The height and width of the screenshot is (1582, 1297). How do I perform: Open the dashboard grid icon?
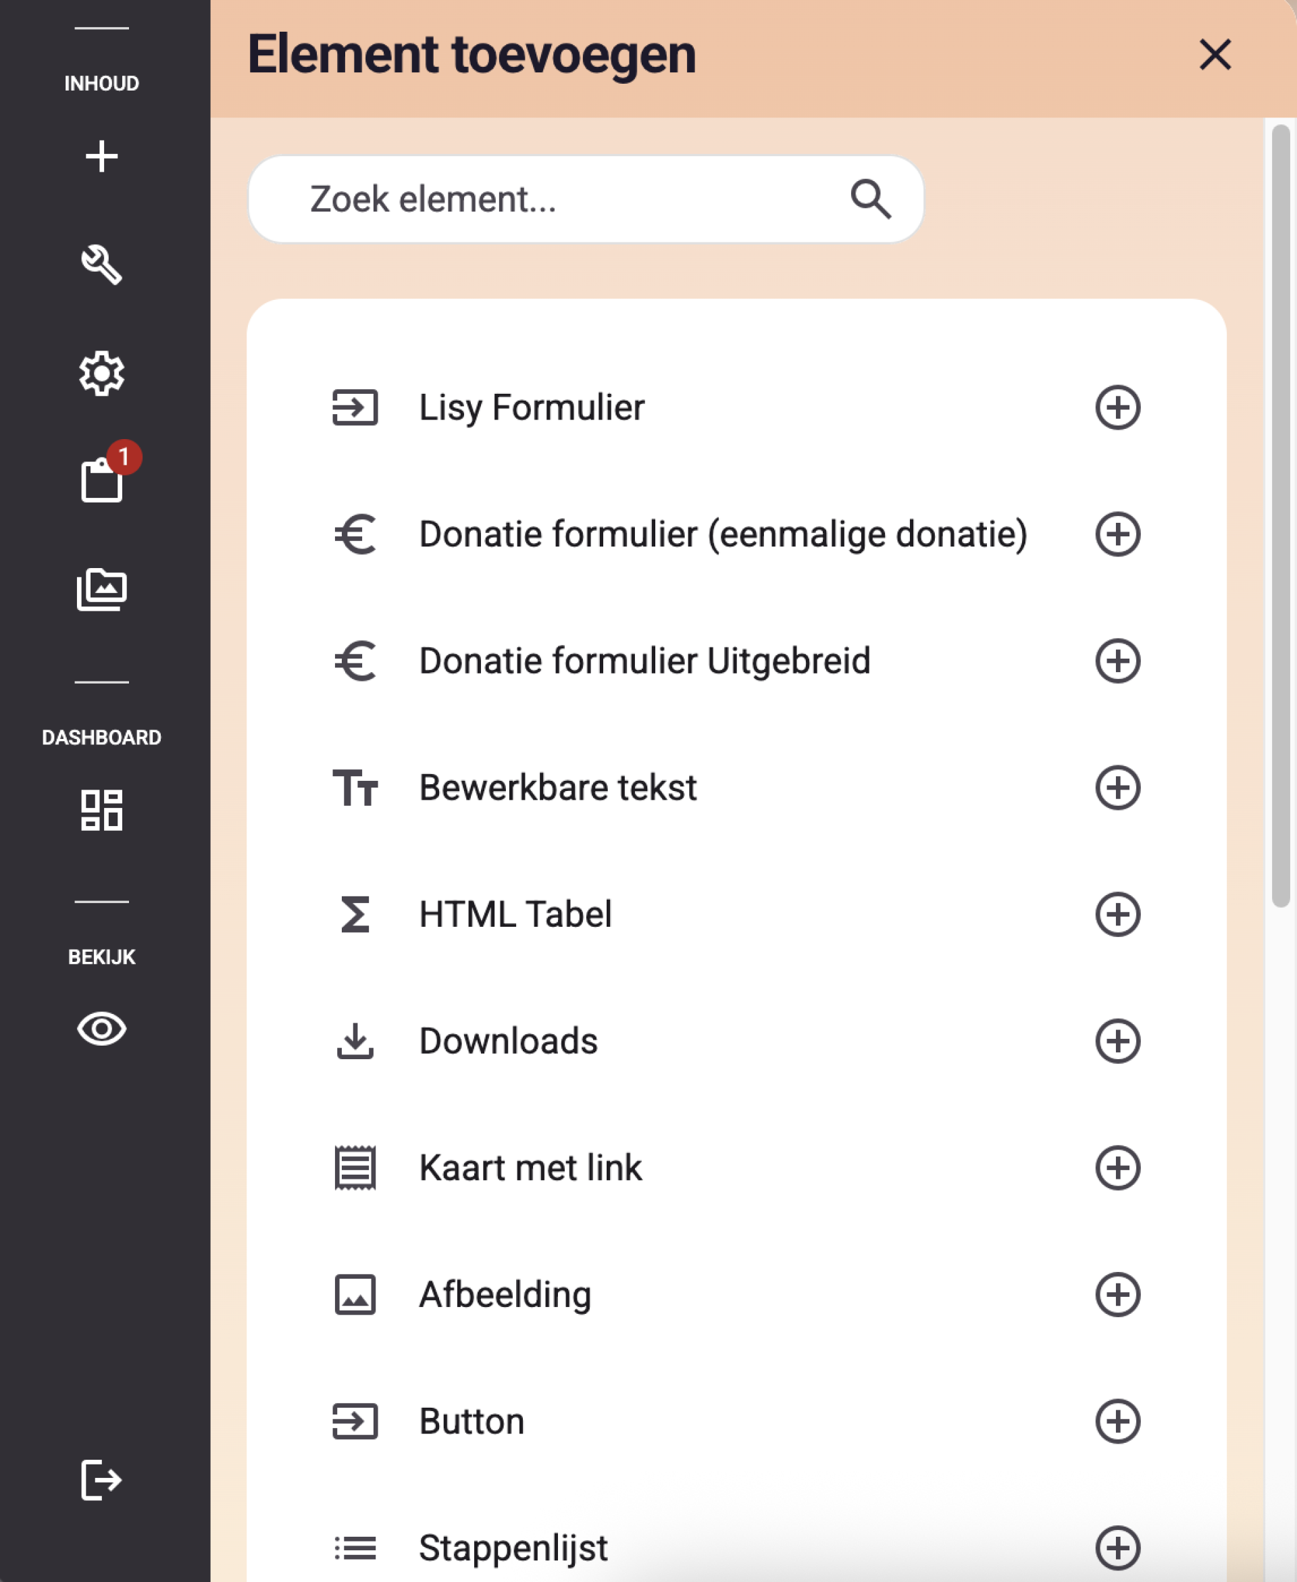pyautogui.click(x=101, y=810)
